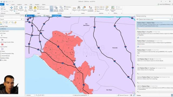Collapse the Counties layer legend
This screenshot has height=97, width=173.
click(0, 47)
